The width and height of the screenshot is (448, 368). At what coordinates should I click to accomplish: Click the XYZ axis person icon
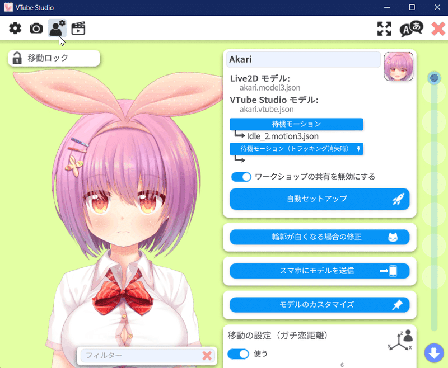tap(400, 340)
